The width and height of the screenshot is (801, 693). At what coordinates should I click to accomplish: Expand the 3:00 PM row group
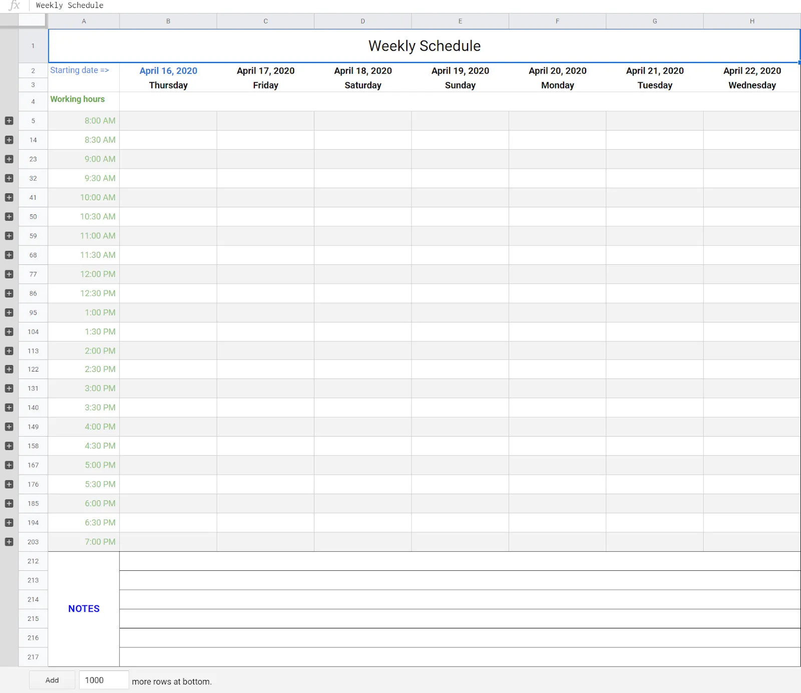pos(9,388)
